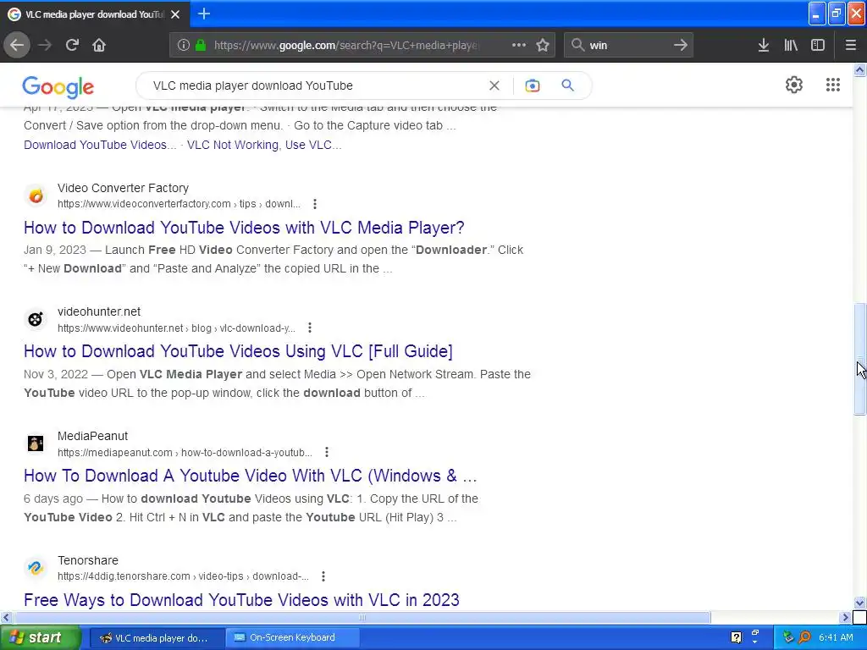Click the videohunter.net blog breadcrumb URL
The height and width of the screenshot is (650, 867).
coord(176,328)
